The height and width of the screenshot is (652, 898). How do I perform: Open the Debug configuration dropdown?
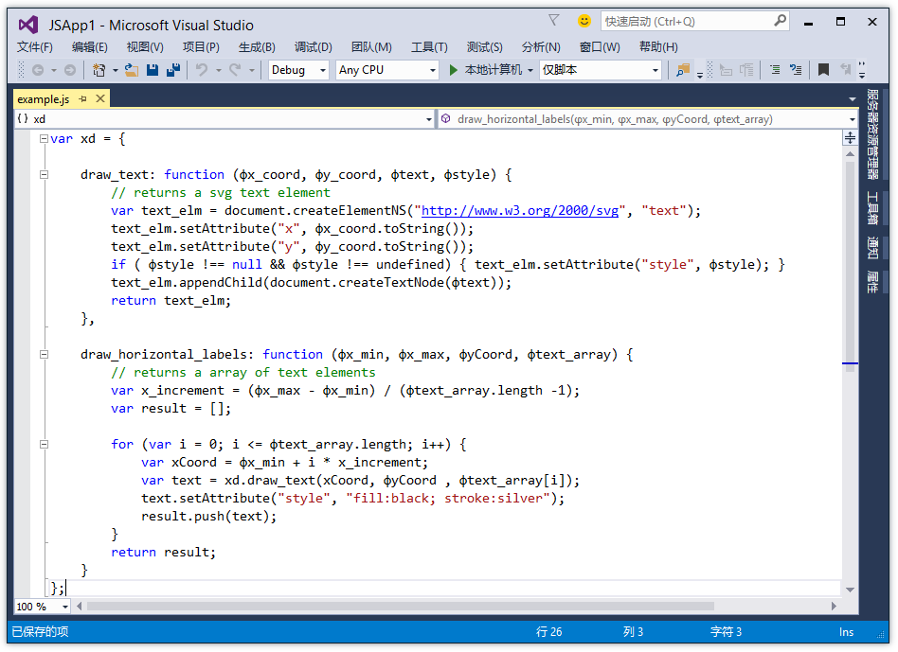point(298,70)
